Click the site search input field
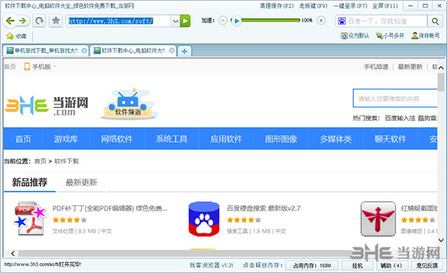447x273 pixels. [395, 98]
